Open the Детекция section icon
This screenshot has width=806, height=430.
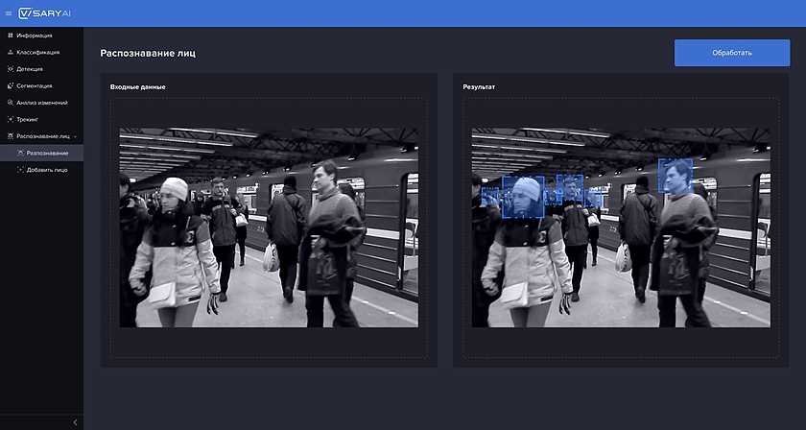click(10, 69)
